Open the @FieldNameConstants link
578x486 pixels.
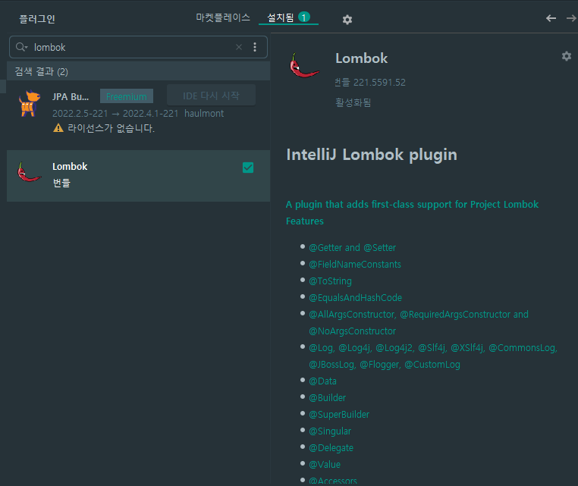[355, 264]
